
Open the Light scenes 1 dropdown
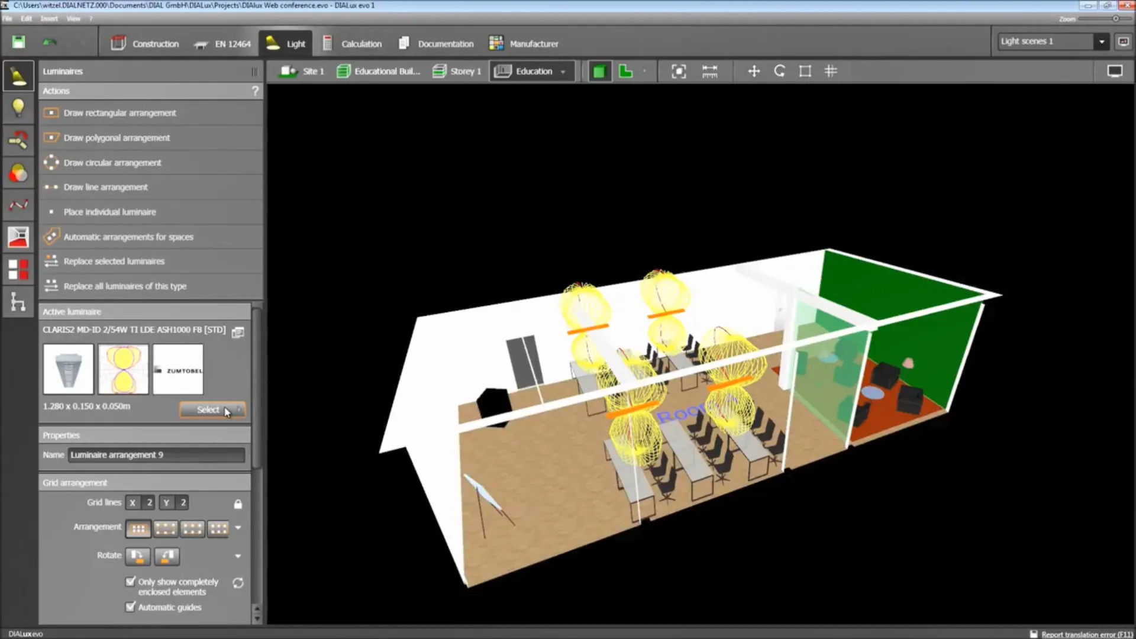pyautogui.click(x=1101, y=41)
